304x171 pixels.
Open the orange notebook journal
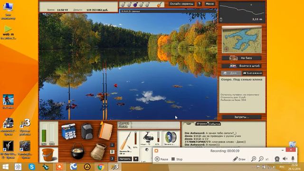(x=105, y=131)
